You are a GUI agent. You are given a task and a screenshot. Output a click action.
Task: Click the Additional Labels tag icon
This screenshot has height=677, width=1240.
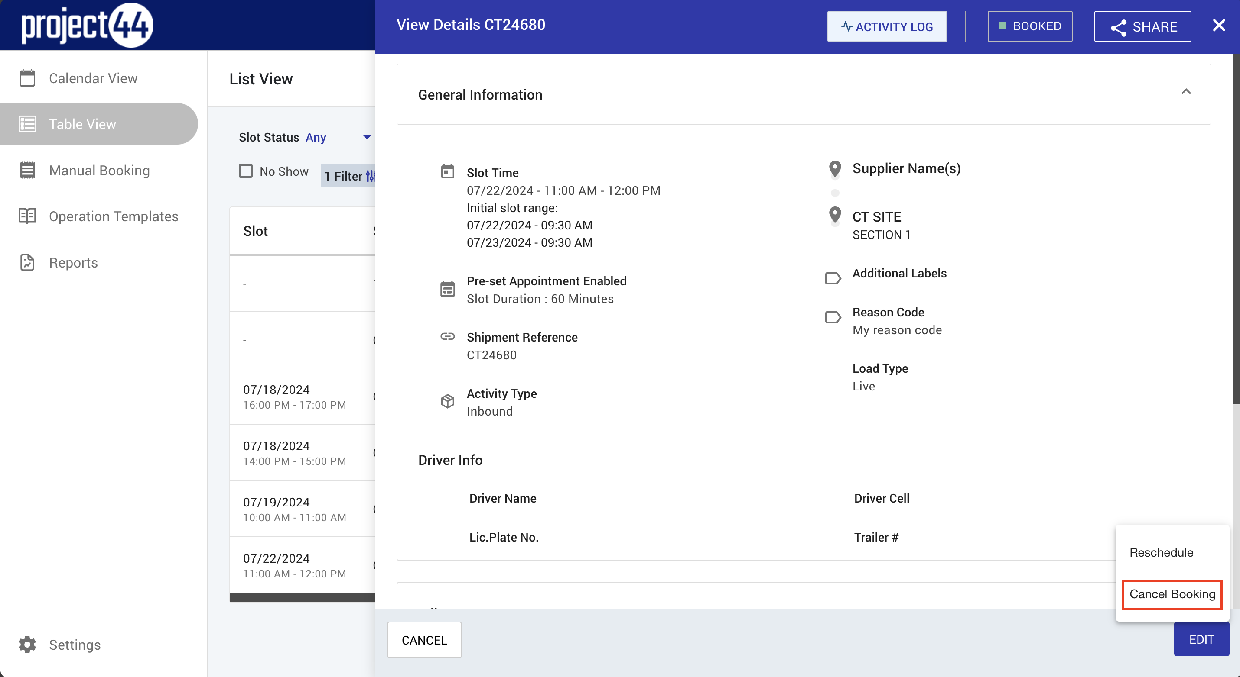tap(833, 278)
